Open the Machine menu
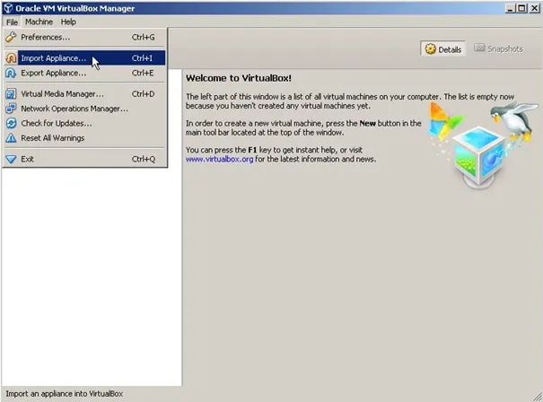The width and height of the screenshot is (543, 402). 39,22
